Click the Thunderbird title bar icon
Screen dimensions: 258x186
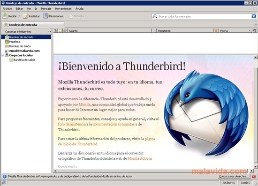click(x=3, y=3)
